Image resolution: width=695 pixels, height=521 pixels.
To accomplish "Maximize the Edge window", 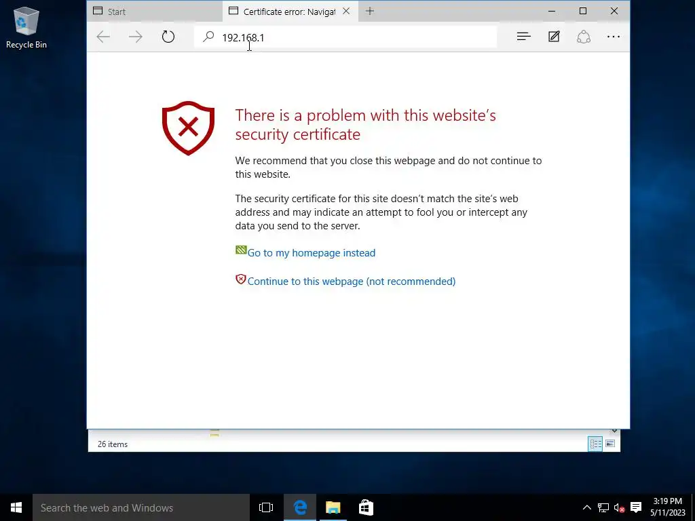I will (x=583, y=11).
